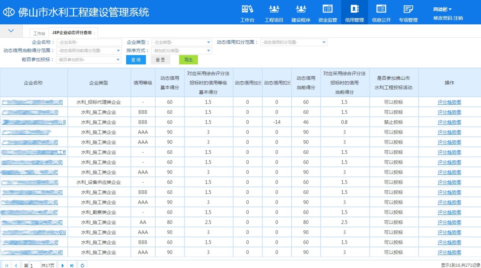Viewport: 481px width, 268px height.
Task: Select the 信用管理 navigation icon
Action: [x=354, y=12]
